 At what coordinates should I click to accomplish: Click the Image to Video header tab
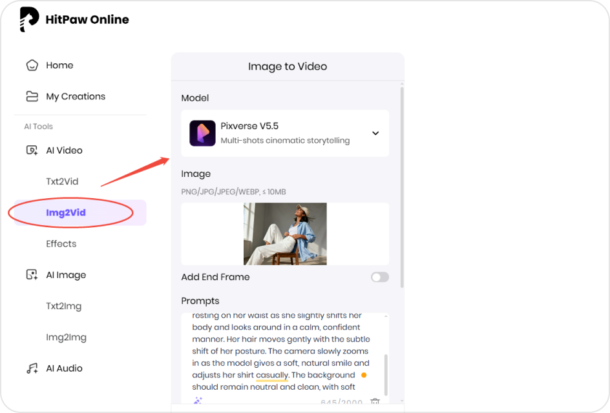pyautogui.click(x=287, y=66)
